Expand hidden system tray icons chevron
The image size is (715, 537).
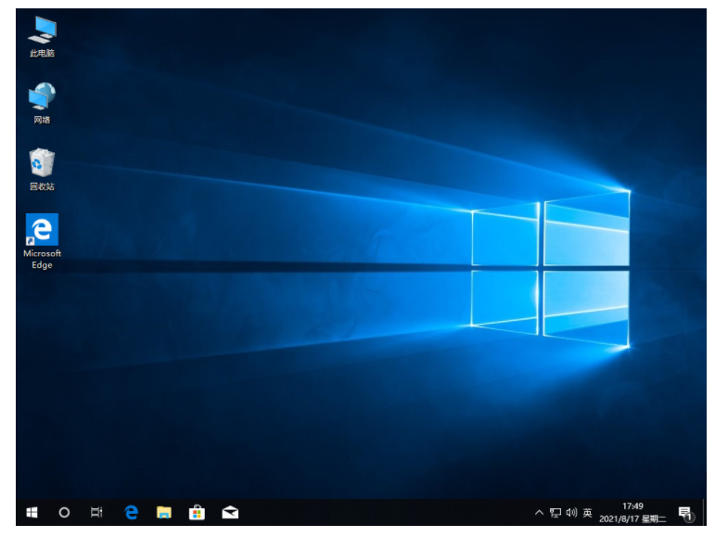click(x=539, y=512)
